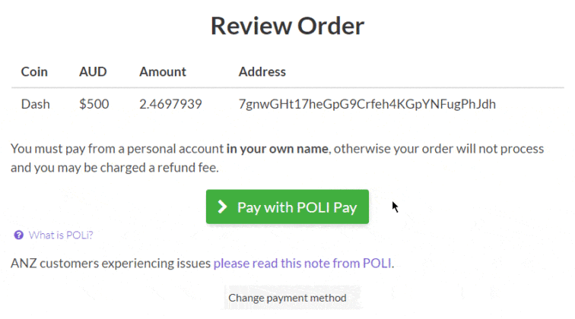The height and width of the screenshot is (319, 575).
Task: Click the $500 AUD value
Action: coord(94,104)
